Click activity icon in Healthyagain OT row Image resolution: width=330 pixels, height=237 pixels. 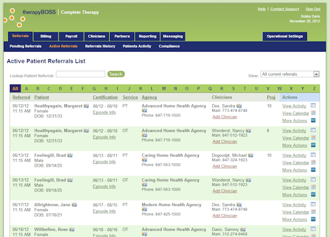313,130
